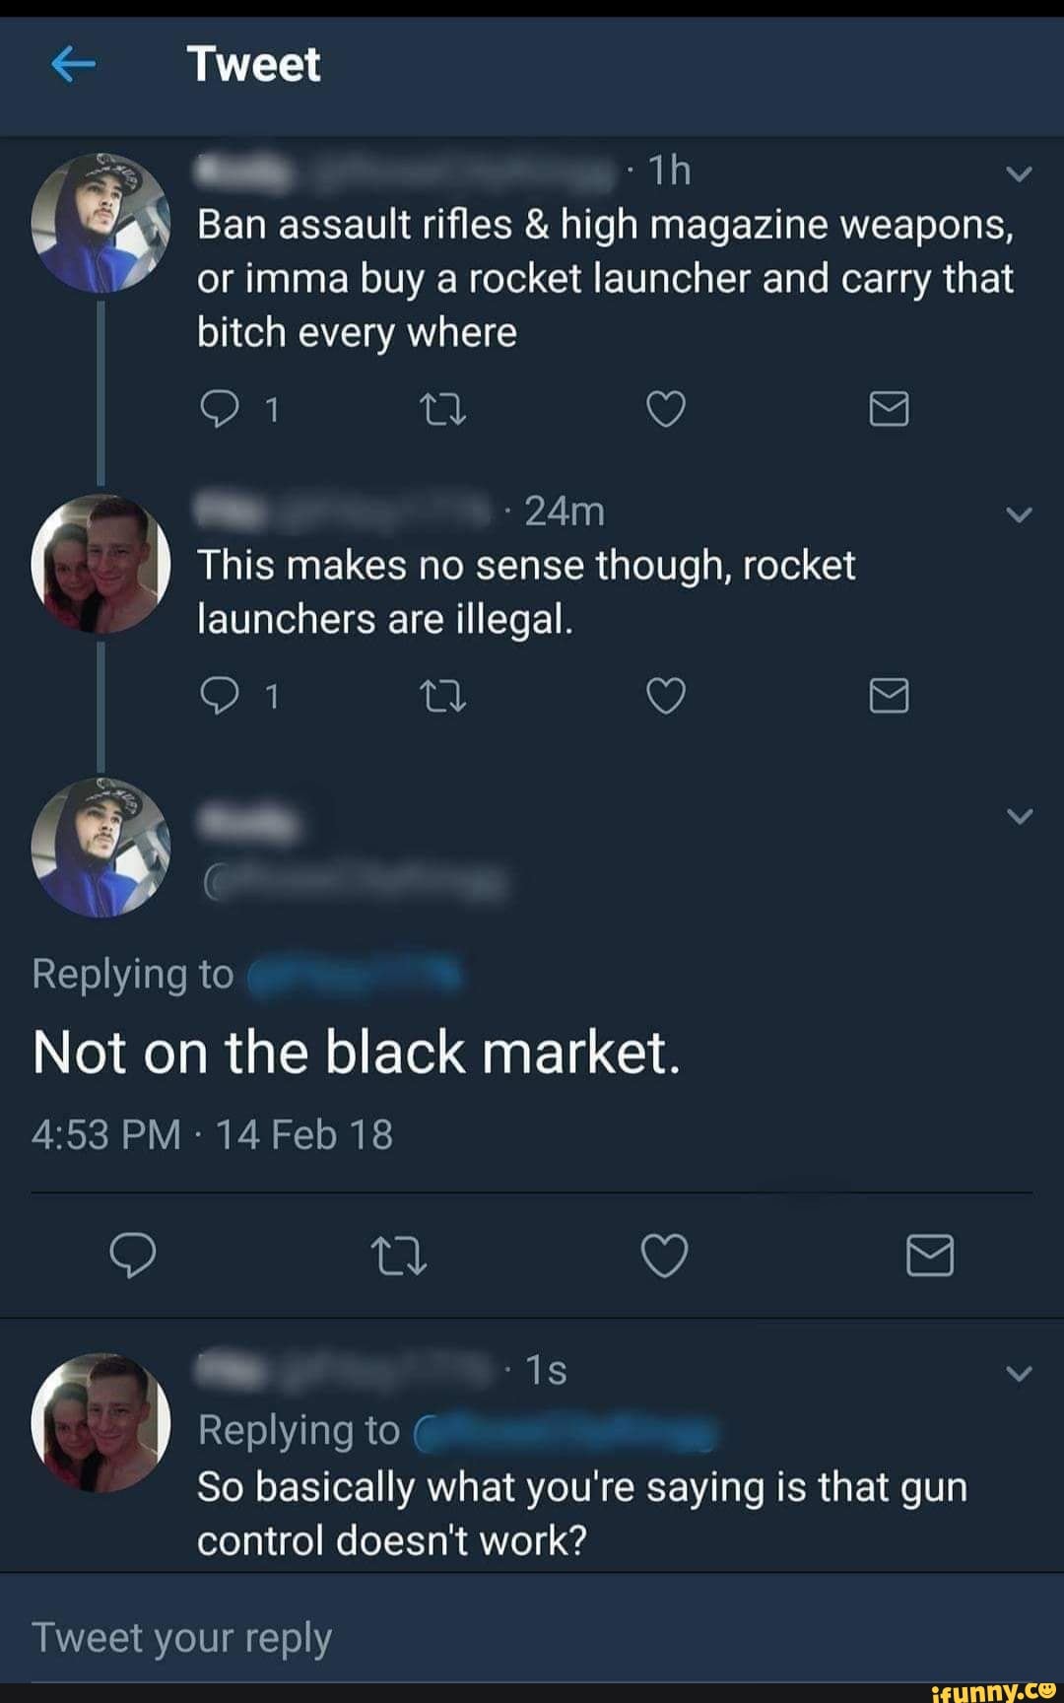Reply to the 'rocket launchers are illegal' tweet

(x=219, y=696)
